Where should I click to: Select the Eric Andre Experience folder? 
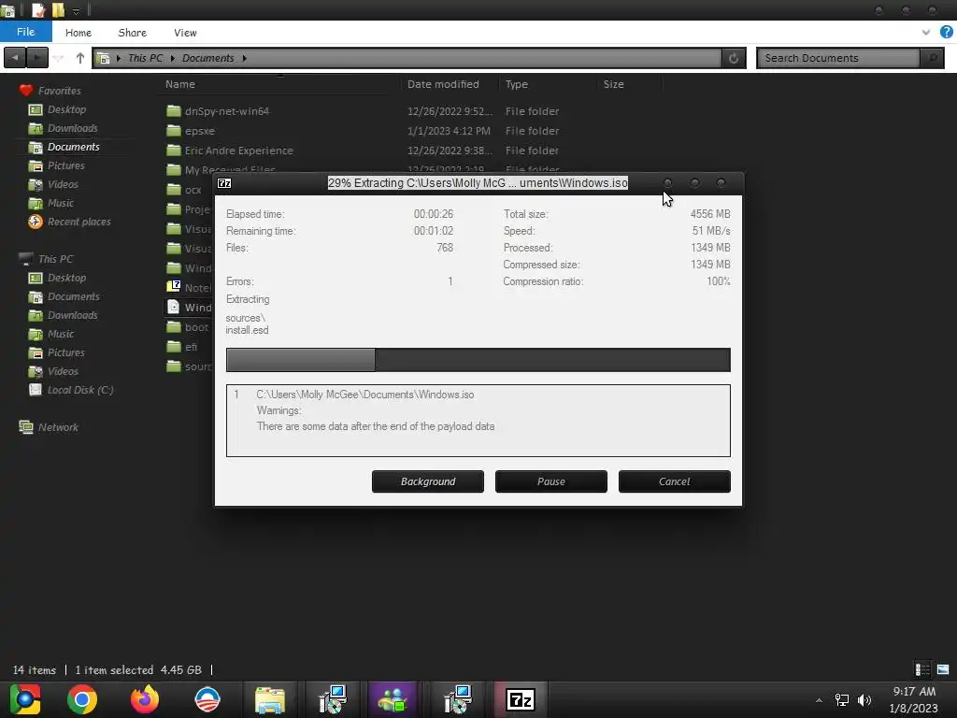(x=238, y=151)
